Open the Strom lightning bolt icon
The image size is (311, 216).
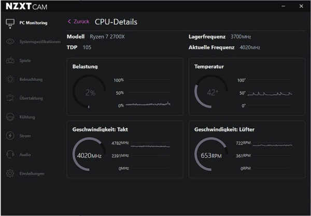pos(10,136)
